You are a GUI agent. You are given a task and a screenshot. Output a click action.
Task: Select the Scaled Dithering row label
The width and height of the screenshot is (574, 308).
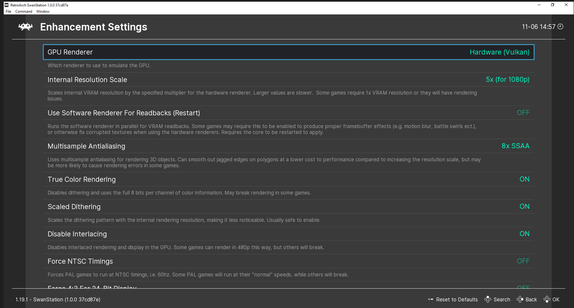pos(74,207)
